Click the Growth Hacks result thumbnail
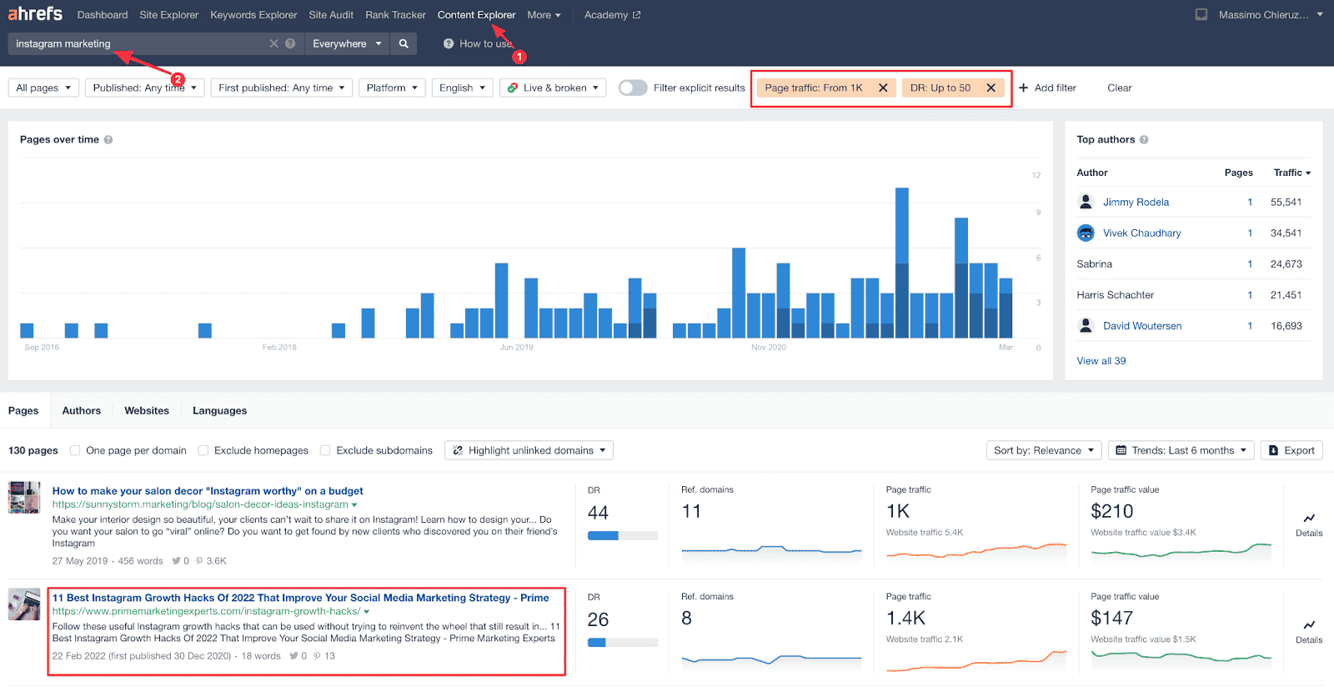 [x=24, y=604]
